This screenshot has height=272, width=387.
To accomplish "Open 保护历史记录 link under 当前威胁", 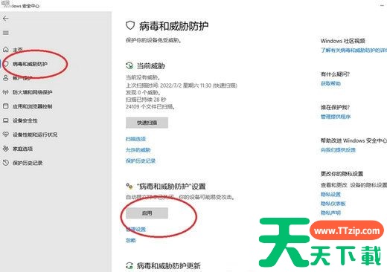I will tap(141, 161).
